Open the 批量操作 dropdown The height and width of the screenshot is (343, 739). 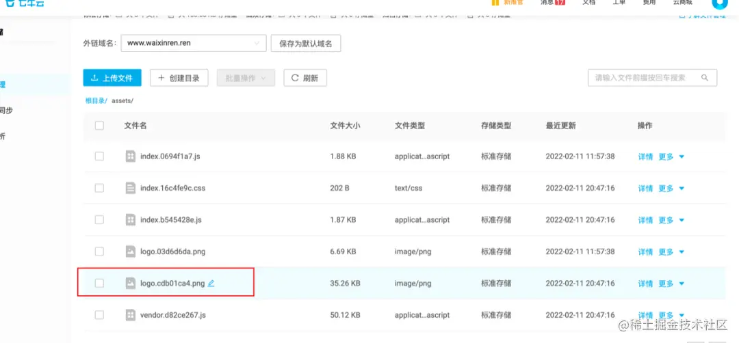click(x=246, y=78)
